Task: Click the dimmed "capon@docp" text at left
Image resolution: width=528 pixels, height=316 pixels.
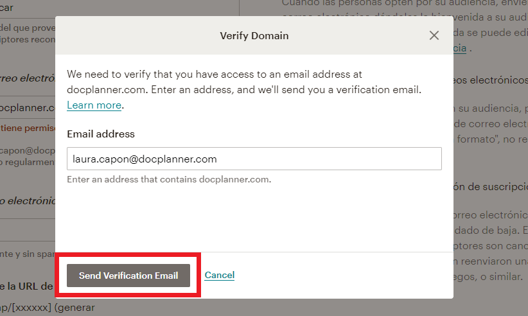Action: [x=28, y=150]
